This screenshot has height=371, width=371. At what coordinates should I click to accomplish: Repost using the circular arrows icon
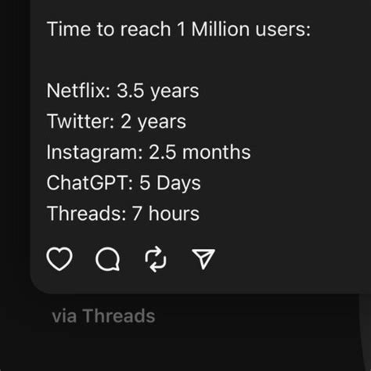tap(156, 259)
